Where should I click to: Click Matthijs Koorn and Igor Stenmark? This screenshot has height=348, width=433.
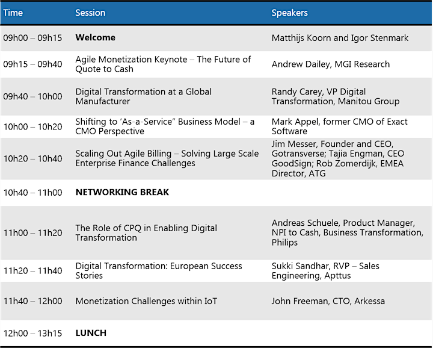(x=340, y=38)
